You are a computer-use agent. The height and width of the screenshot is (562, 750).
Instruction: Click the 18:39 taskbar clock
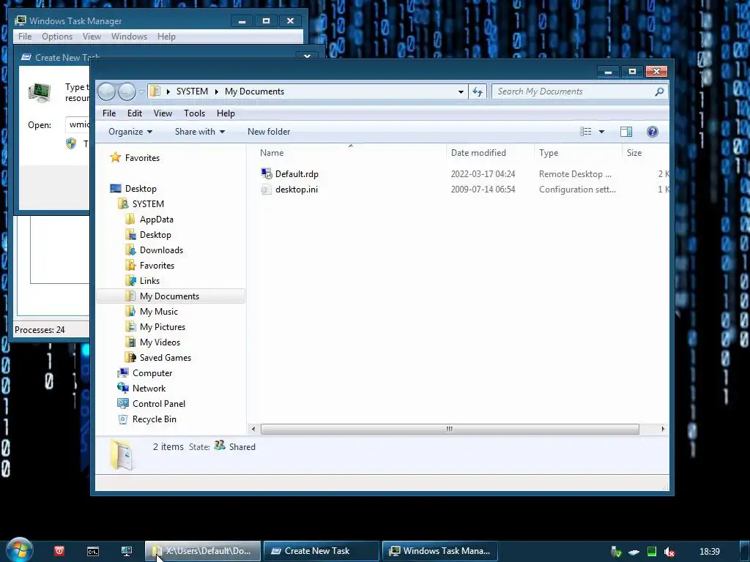pos(709,552)
